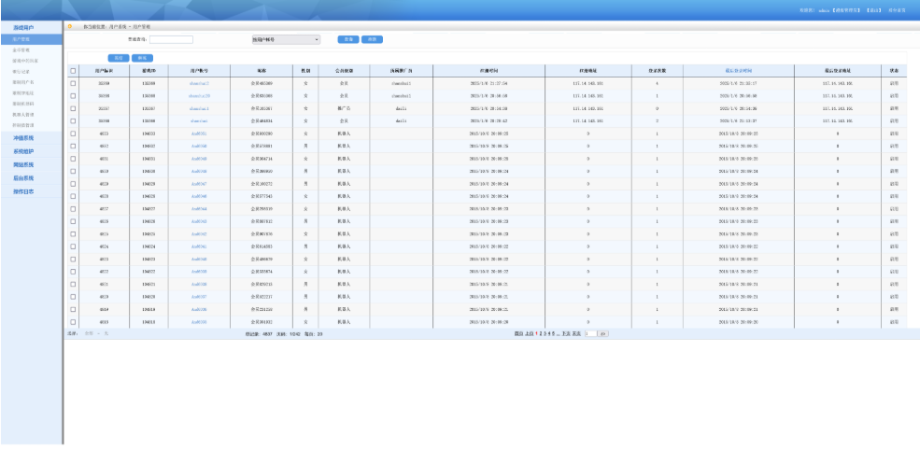Select 用户管理 in the sidebar menu
This screenshot has height=464, width=920.
(21, 38)
